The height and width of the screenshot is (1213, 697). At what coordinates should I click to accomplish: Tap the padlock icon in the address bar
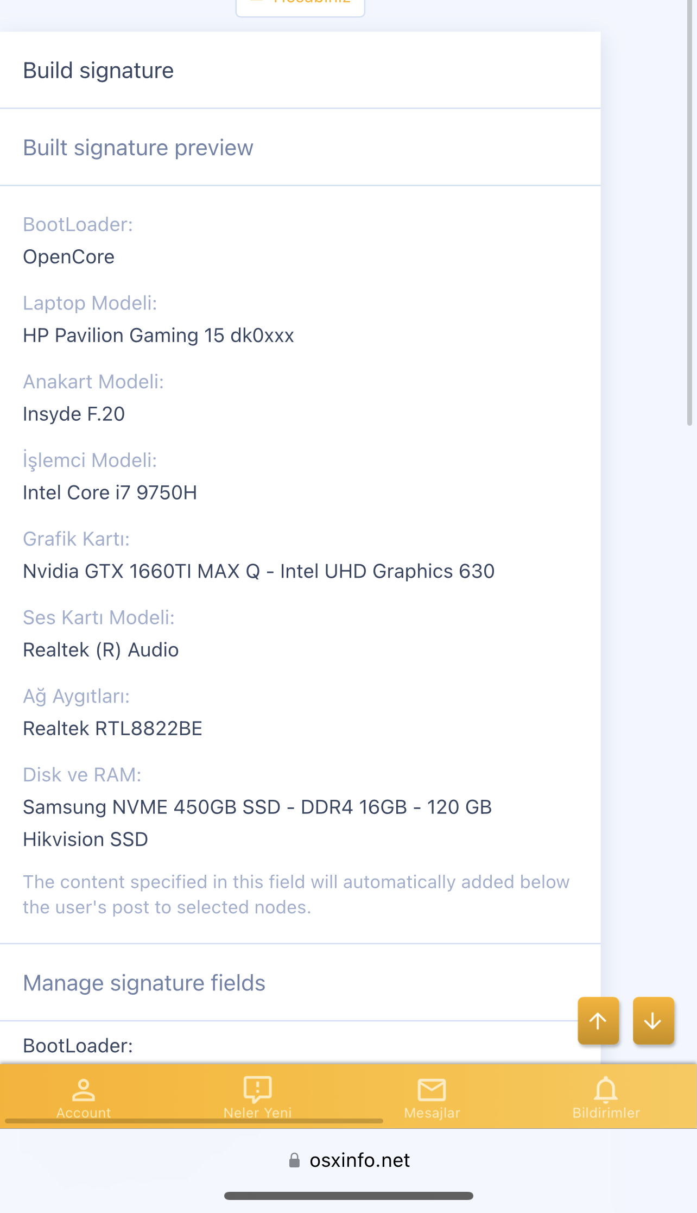tap(295, 1160)
